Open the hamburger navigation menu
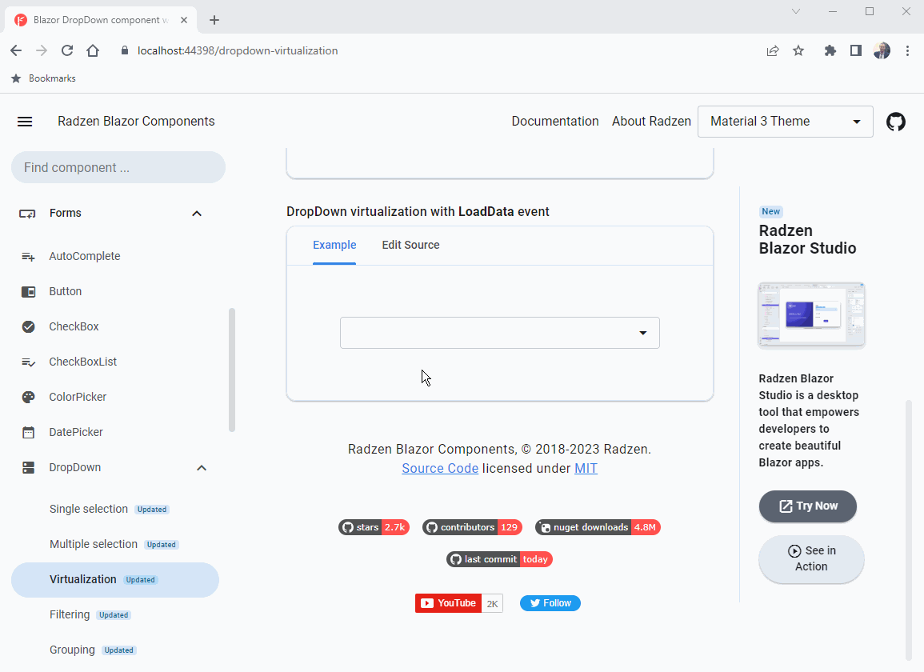Screen dimensions: 924x672 (x=25, y=121)
